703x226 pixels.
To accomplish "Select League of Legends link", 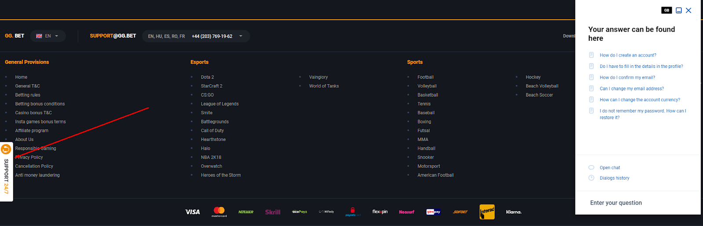I will pyautogui.click(x=220, y=104).
